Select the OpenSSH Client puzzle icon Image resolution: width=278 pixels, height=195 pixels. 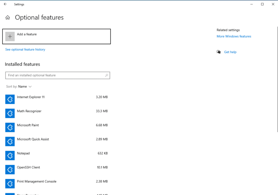coord(10,169)
